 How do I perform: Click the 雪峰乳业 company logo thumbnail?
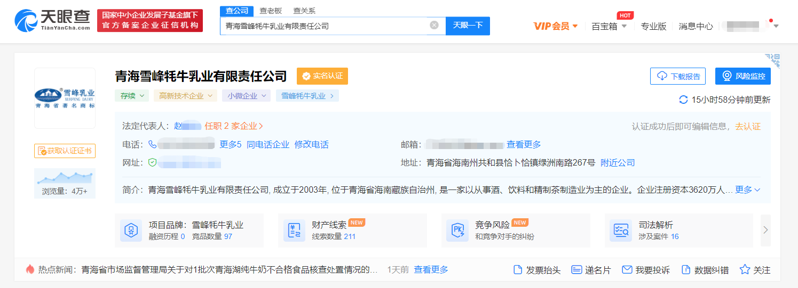point(65,98)
